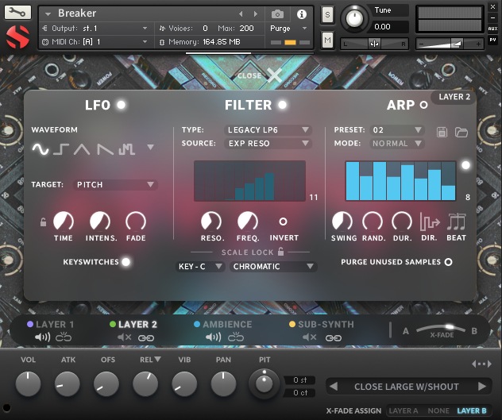Image resolution: width=502 pixels, height=420 pixels.
Task: Expand the LFO Target Pitch dropdown
Action: point(115,184)
